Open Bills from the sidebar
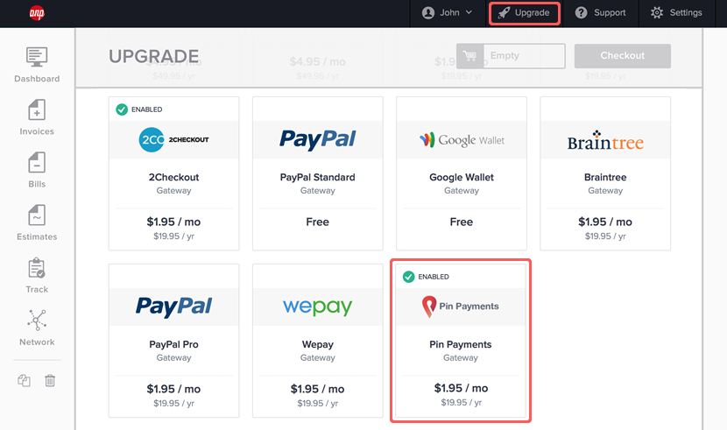The image size is (727, 430). (x=37, y=170)
